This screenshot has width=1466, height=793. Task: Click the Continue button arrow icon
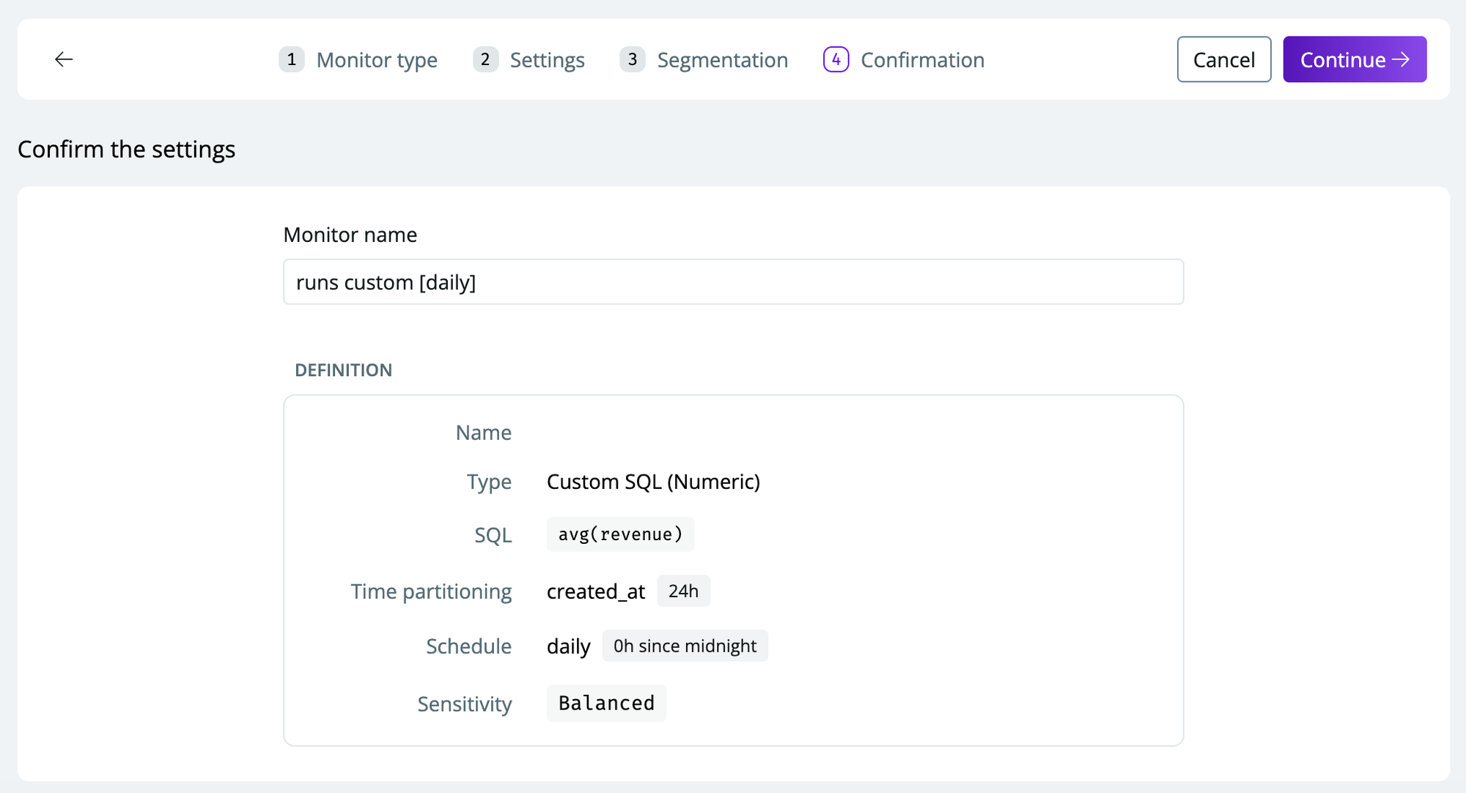[x=1401, y=59]
